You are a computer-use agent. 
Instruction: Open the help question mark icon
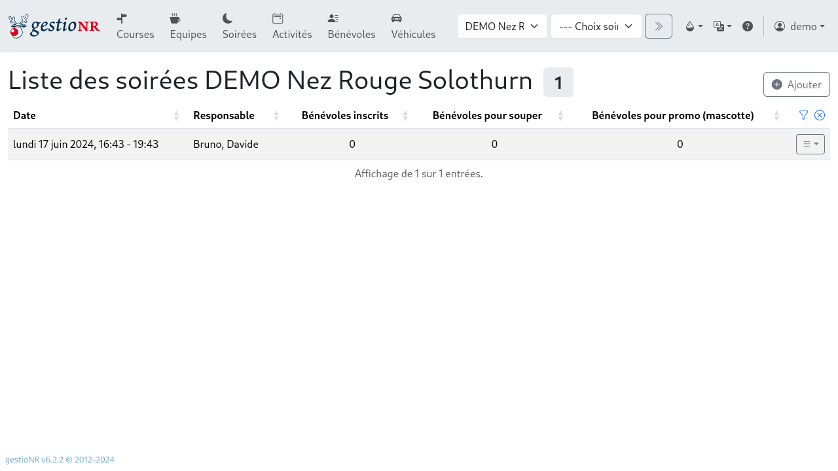point(747,26)
